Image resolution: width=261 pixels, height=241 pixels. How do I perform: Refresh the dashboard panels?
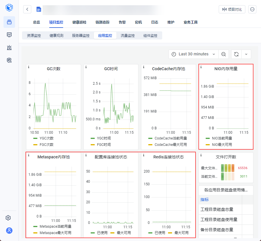click(236, 54)
